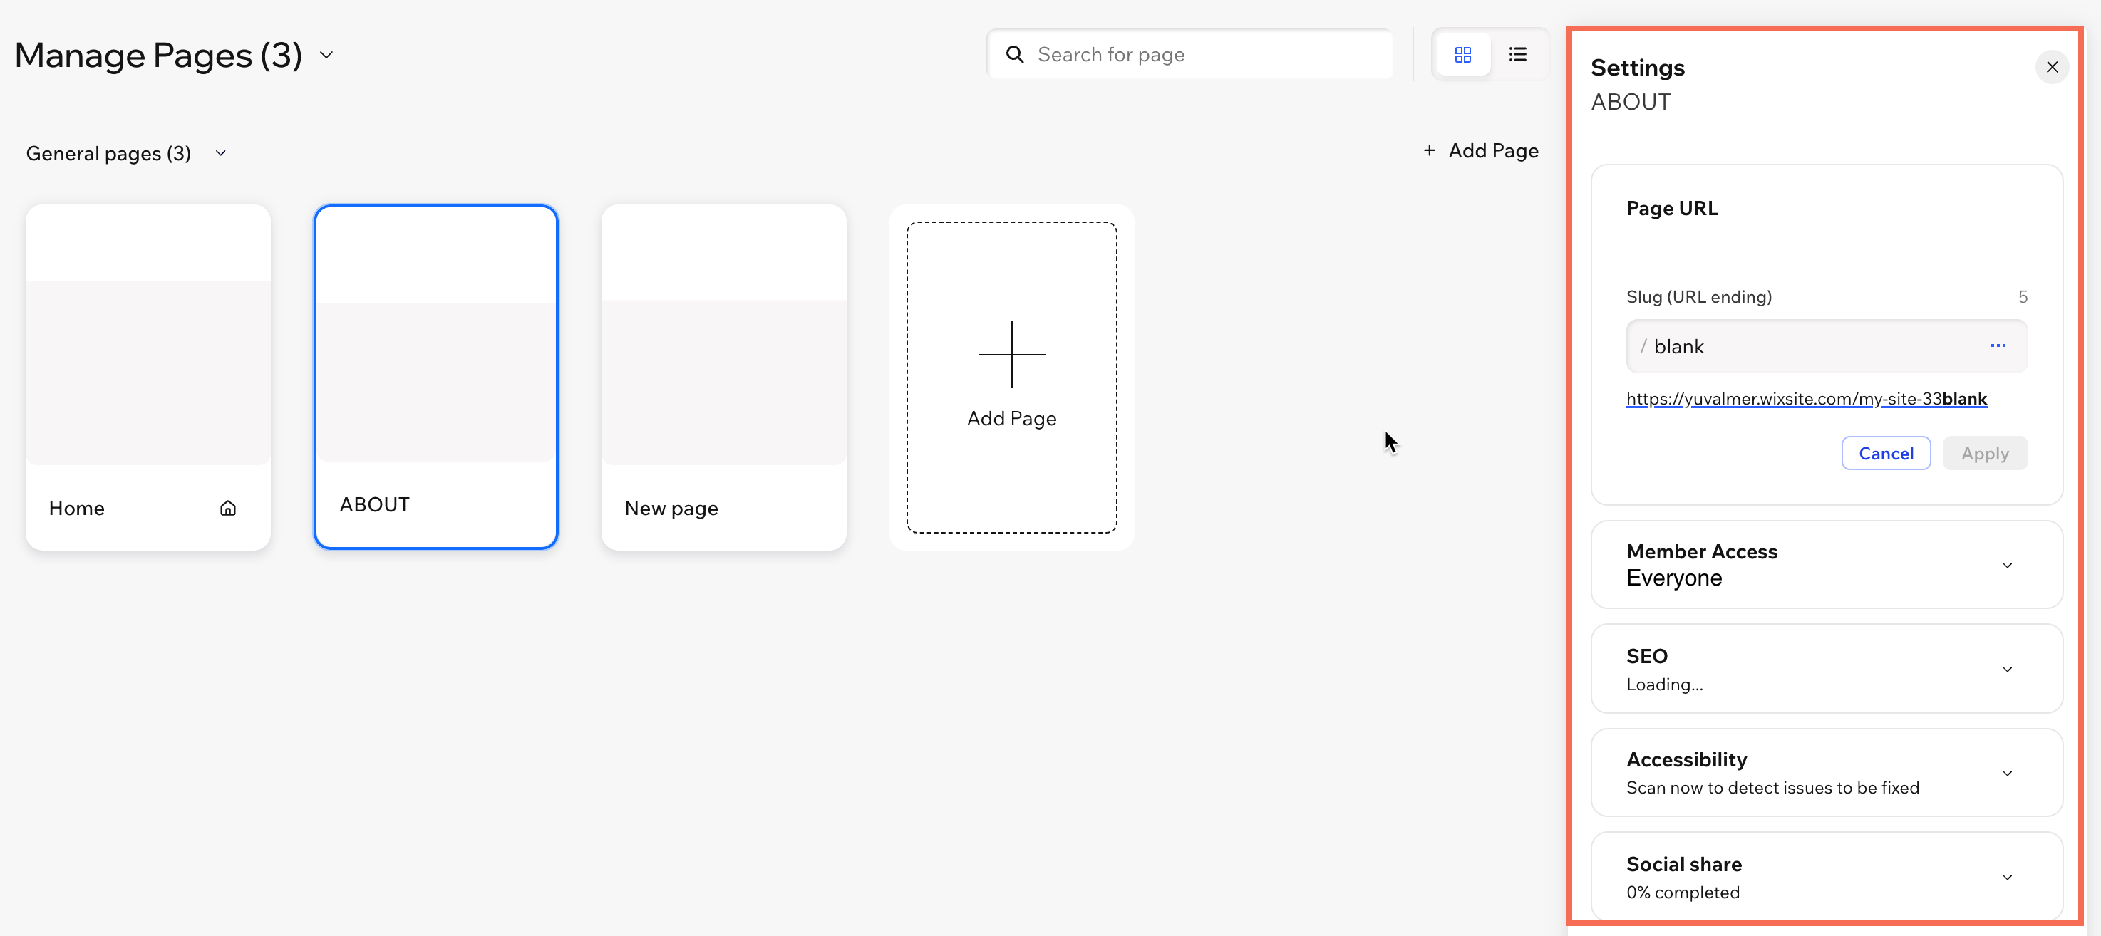The image size is (2101, 936).
Task: Open the yuvalmer.wixsite.com page link
Action: (x=1806, y=399)
